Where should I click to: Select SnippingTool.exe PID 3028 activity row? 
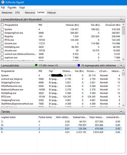61,100
